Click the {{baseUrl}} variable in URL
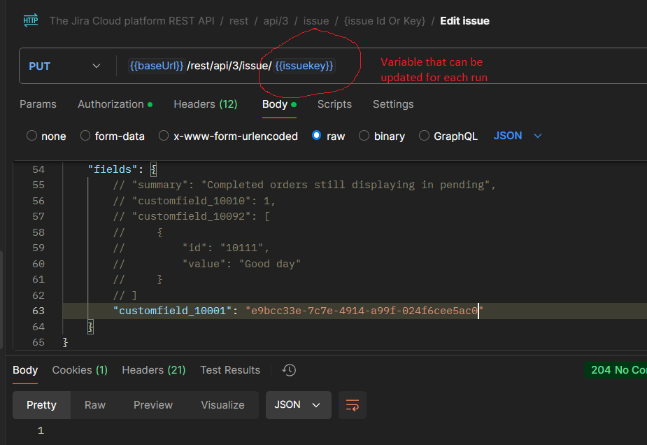The width and height of the screenshot is (647, 445). pyautogui.click(x=157, y=66)
